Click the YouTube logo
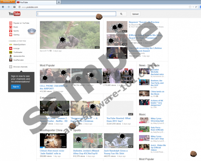The height and width of the screenshot is (161, 201). [14, 14]
